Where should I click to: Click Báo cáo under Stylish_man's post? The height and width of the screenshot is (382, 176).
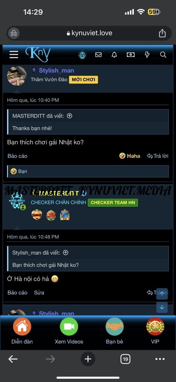pos(17,156)
